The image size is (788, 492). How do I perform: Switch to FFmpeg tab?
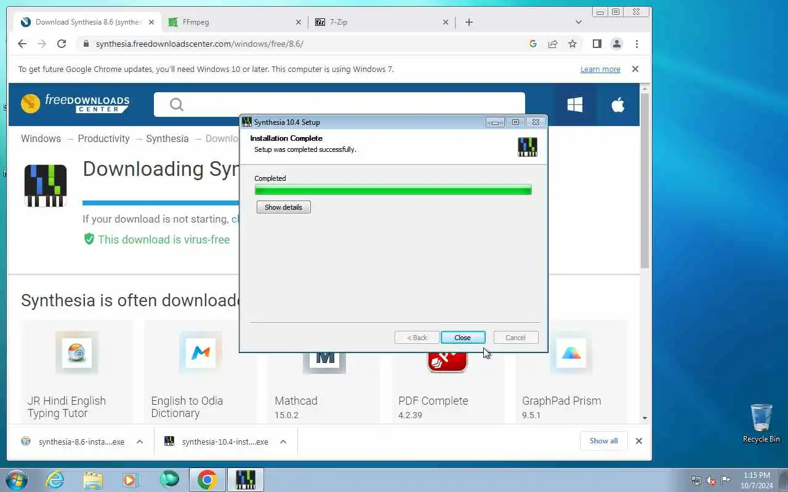(235, 22)
